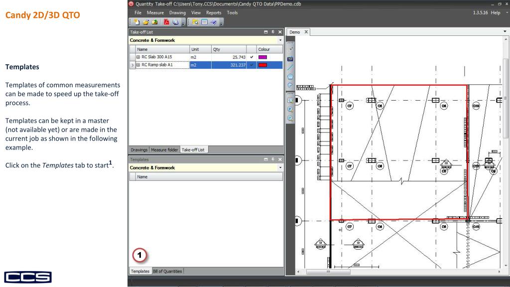Viewport: 510px width, 287px height.
Task: Click the New file toolbar icon
Action: [x=137, y=22]
